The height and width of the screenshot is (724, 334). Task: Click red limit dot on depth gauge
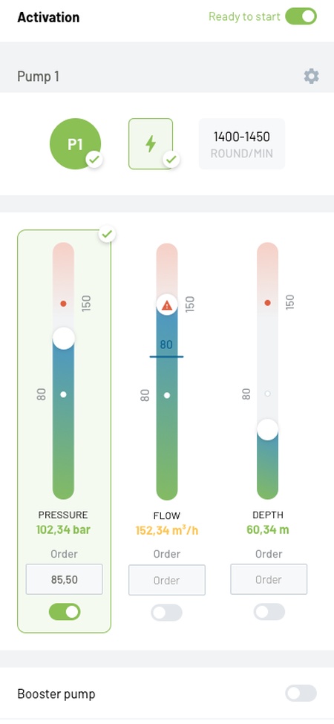point(267,303)
